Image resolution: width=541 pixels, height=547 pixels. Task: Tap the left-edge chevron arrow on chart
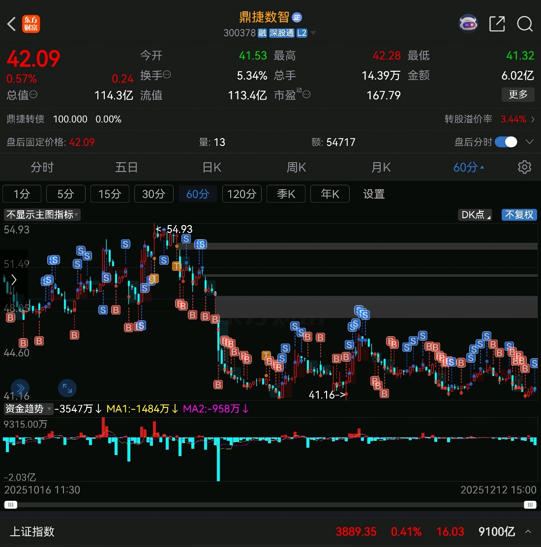pyautogui.click(x=14, y=280)
